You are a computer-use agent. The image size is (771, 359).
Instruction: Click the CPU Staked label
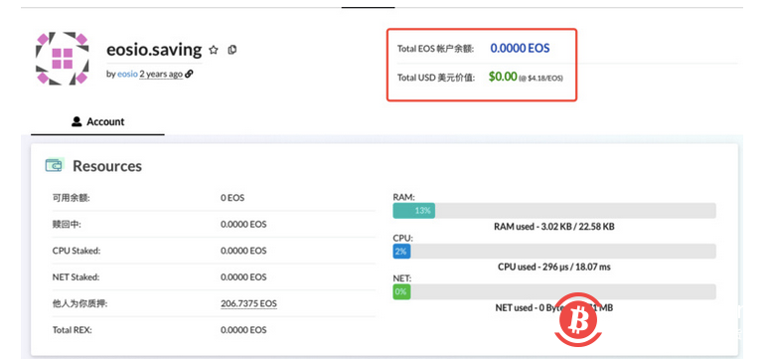(x=77, y=251)
